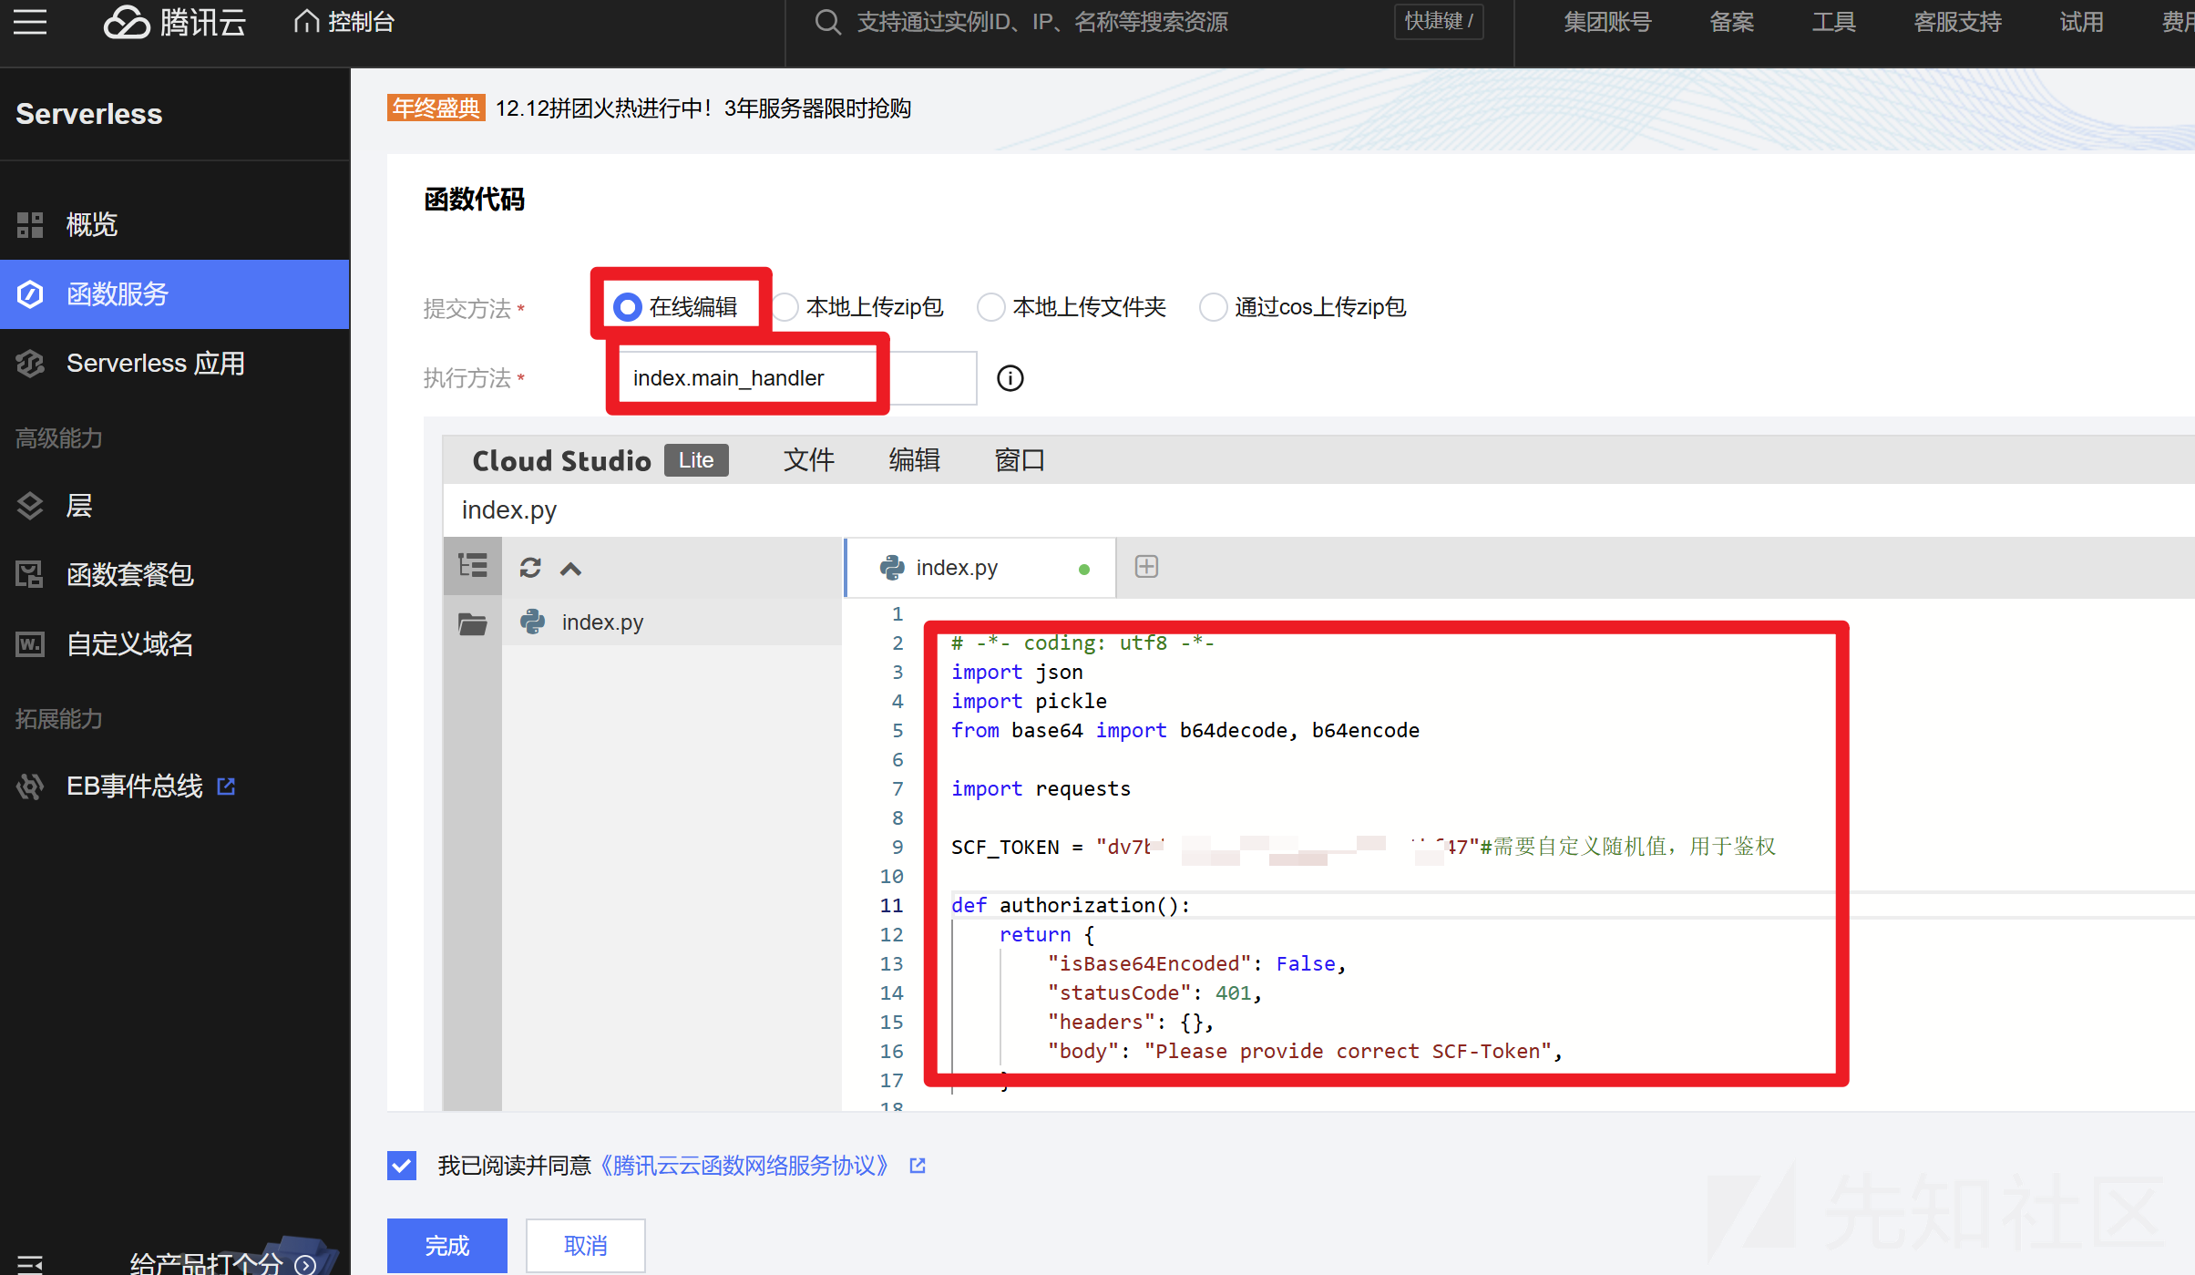This screenshot has width=2195, height=1275.
Task: Click the 函数套餐包 icon
Action: [30, 575]
